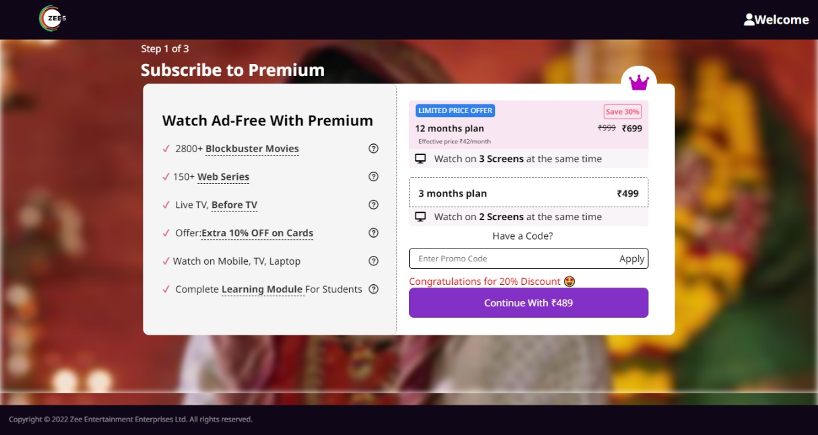818x435 pixels.
Task: Open help icon beside Live TV, Before TV
Action: pos(373,205)
